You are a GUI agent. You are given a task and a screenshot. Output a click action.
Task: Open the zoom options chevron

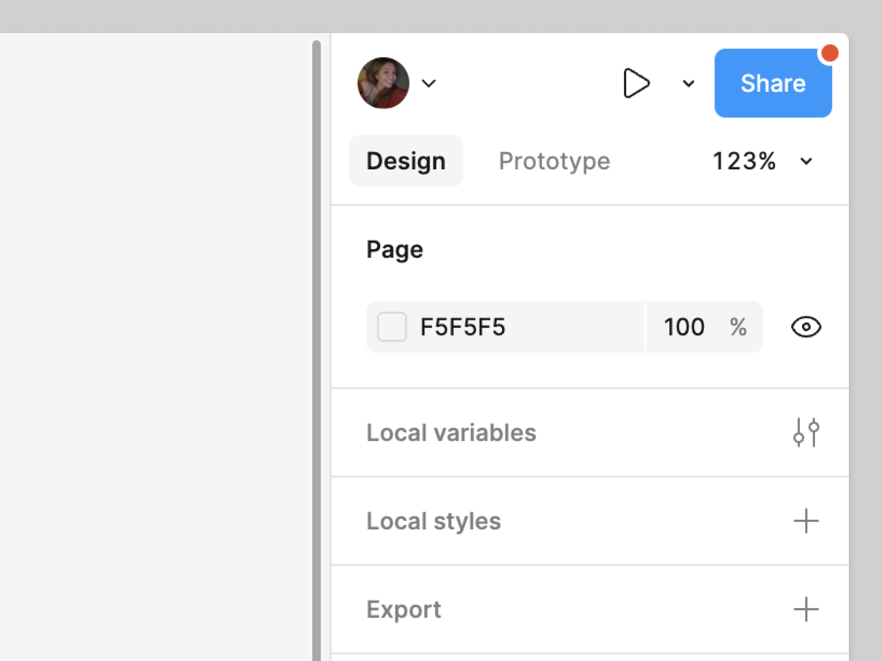806,162
